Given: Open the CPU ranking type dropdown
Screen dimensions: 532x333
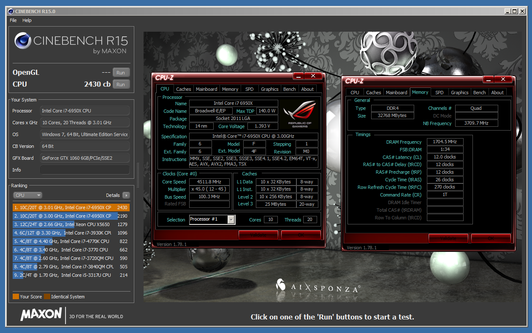Looking at the screenshot, I should click(x=27, y=195).
